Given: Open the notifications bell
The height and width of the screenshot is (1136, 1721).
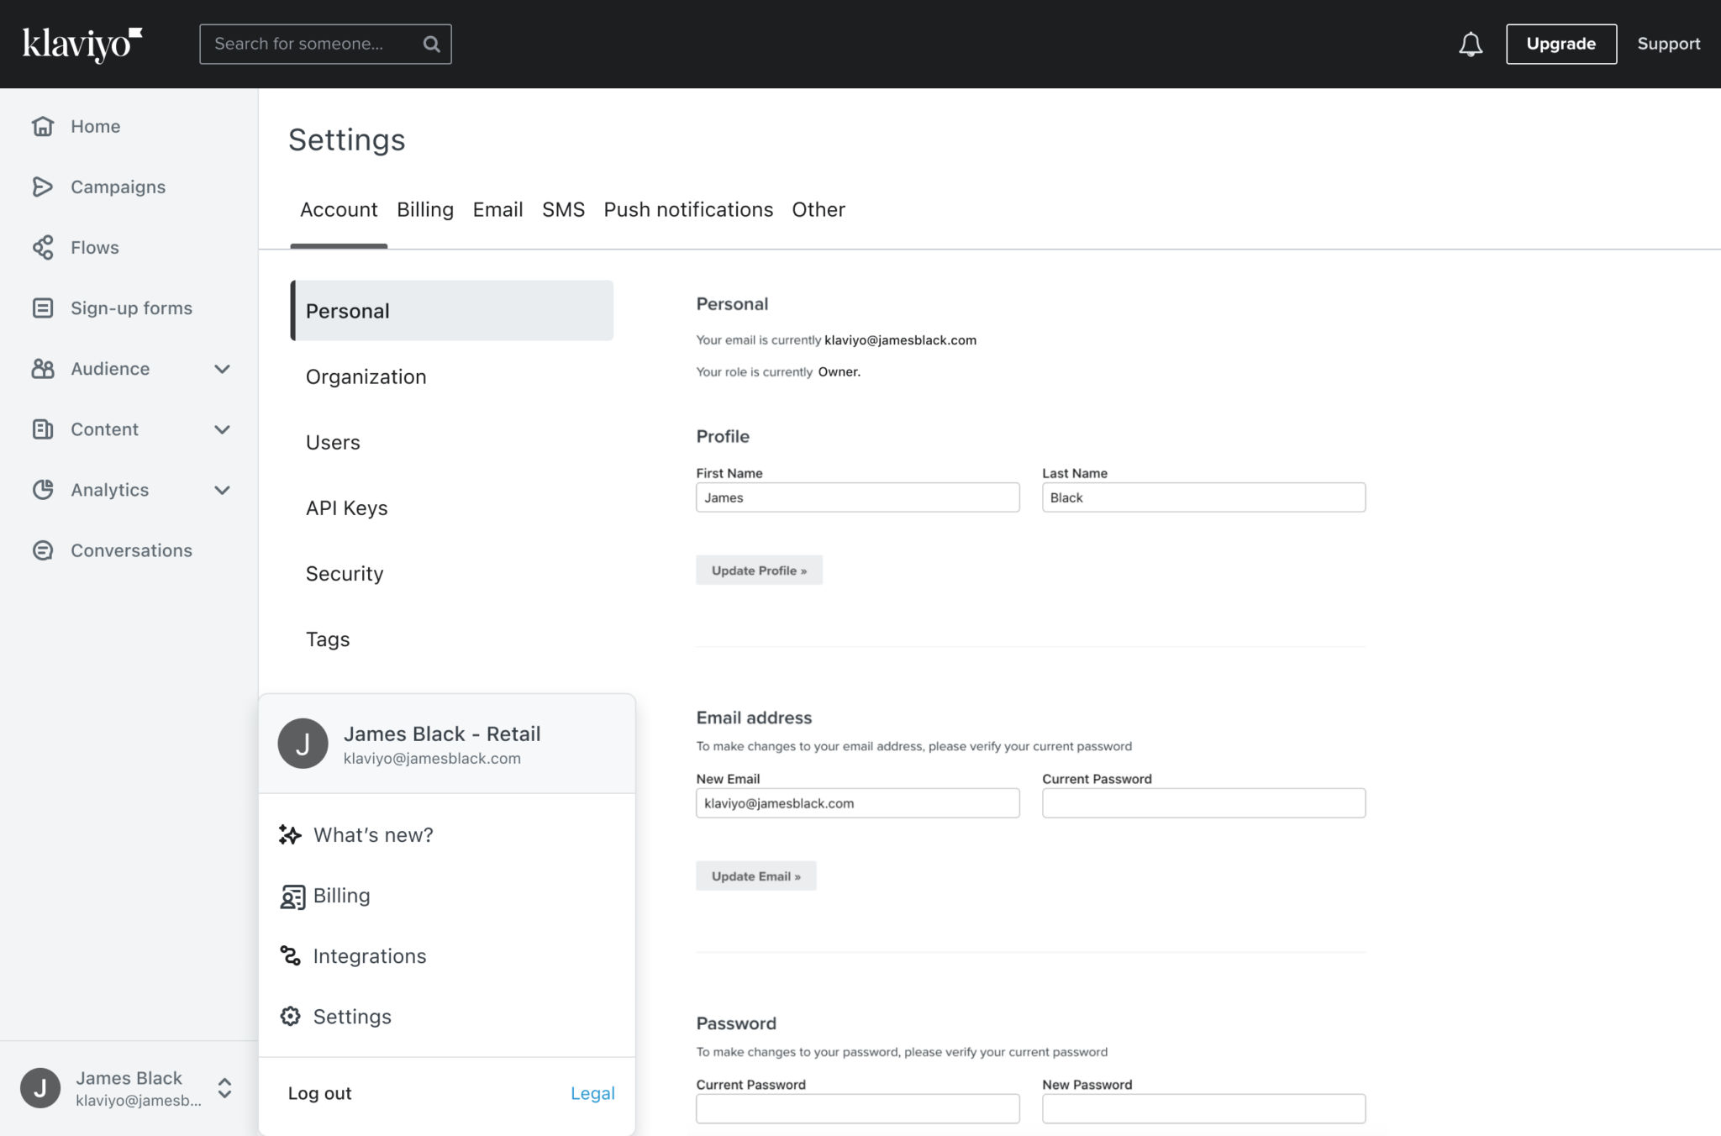Looking at the screenshot, I should click(1471, 44).
